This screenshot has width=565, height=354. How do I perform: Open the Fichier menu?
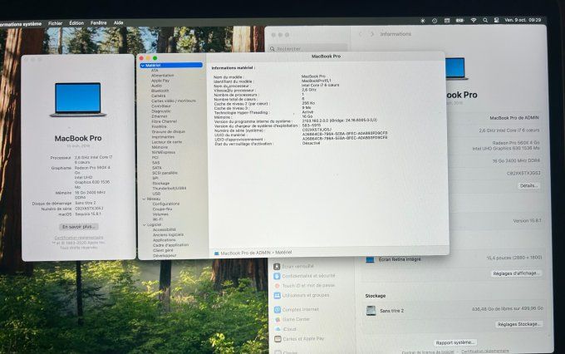pos(55,23)
